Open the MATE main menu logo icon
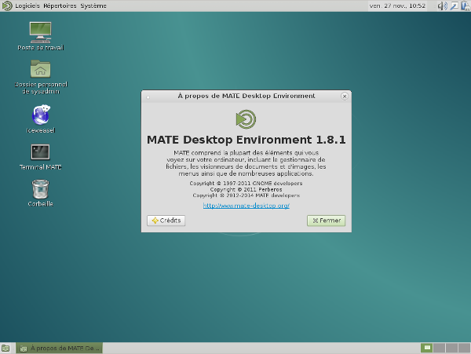This screenshot has height=354, width=471. pyautogui.click(x=7, y=5)
